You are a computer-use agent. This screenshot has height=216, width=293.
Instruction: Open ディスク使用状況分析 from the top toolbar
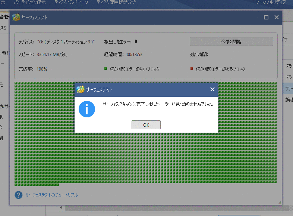pos(116,2)
